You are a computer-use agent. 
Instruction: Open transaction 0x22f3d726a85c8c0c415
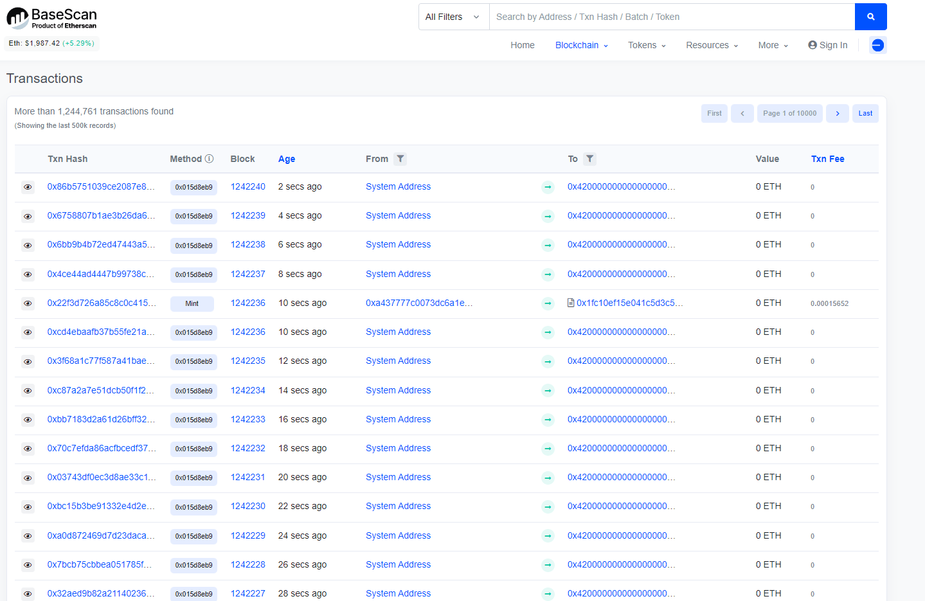click(x=102, y=303)
